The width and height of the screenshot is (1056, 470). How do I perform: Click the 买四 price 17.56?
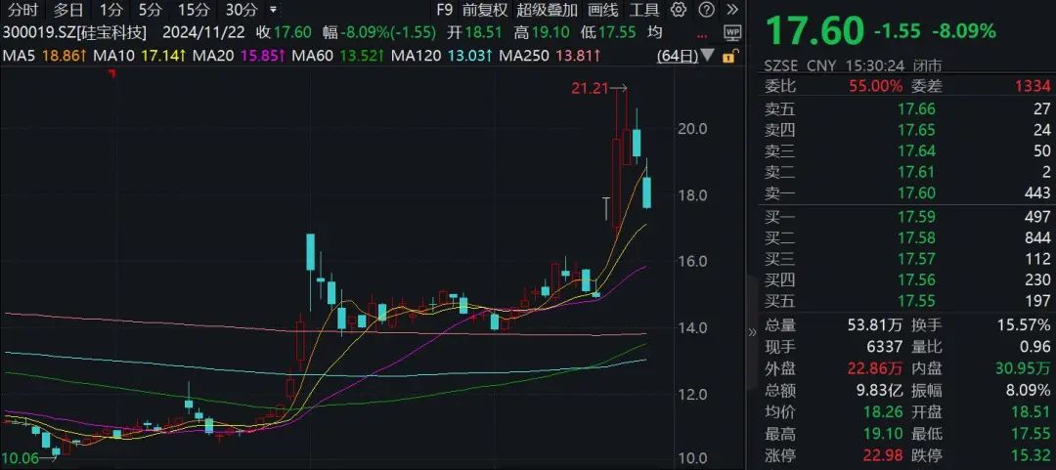[x=918, y=279]
